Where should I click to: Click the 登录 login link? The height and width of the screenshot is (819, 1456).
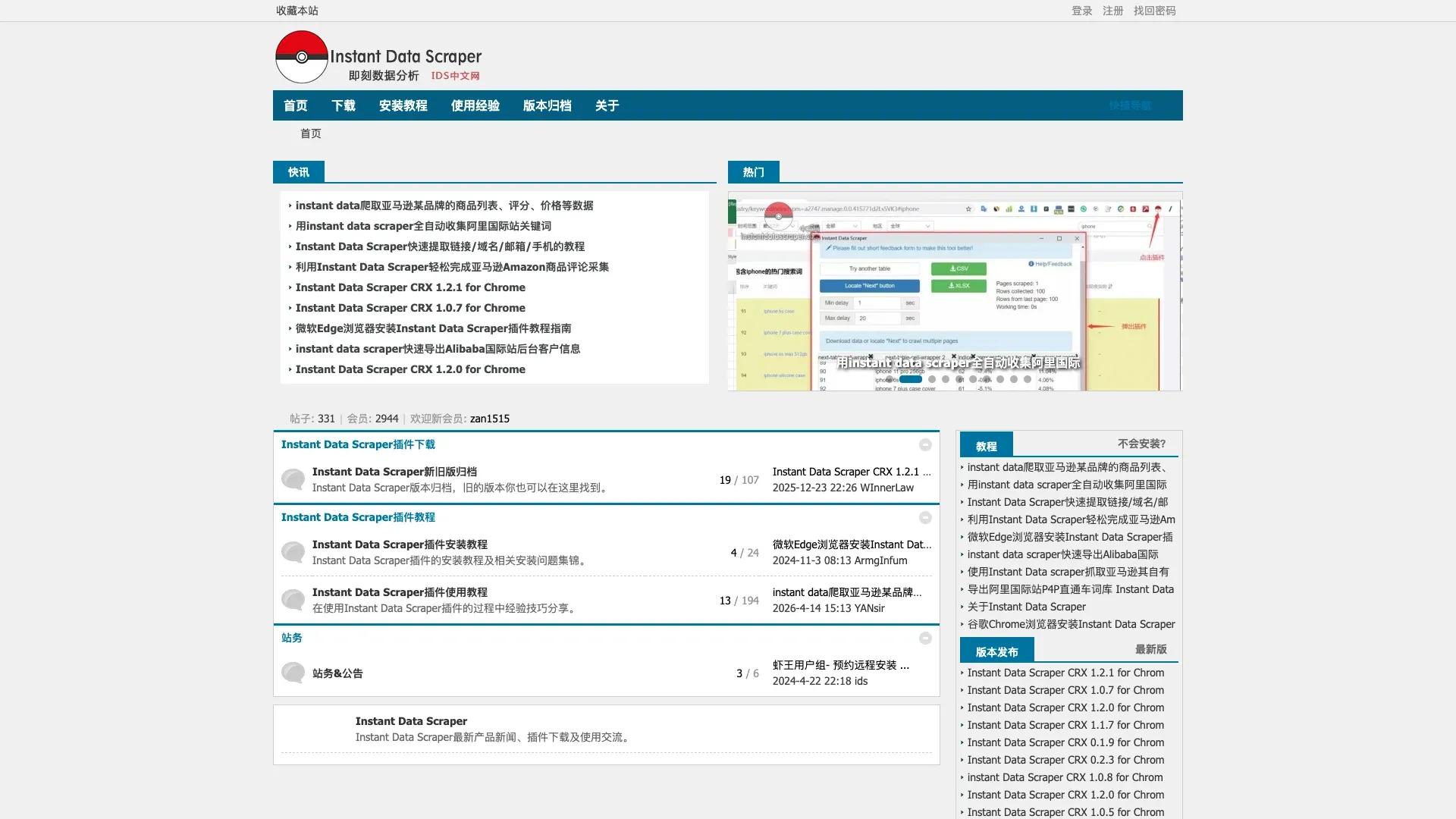[x=1081, y=11]
